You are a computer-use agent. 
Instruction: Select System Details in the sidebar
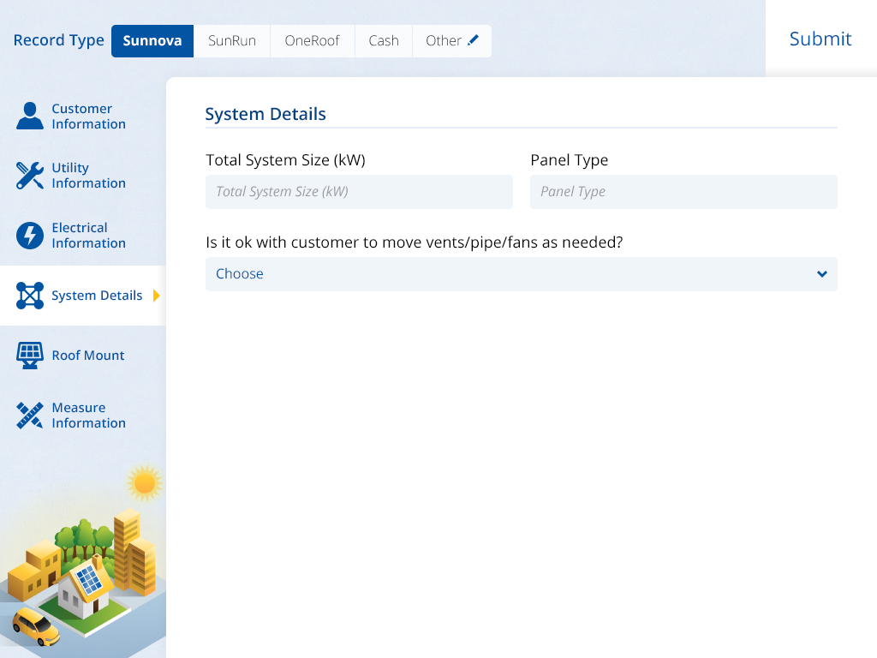click(83, 296)
